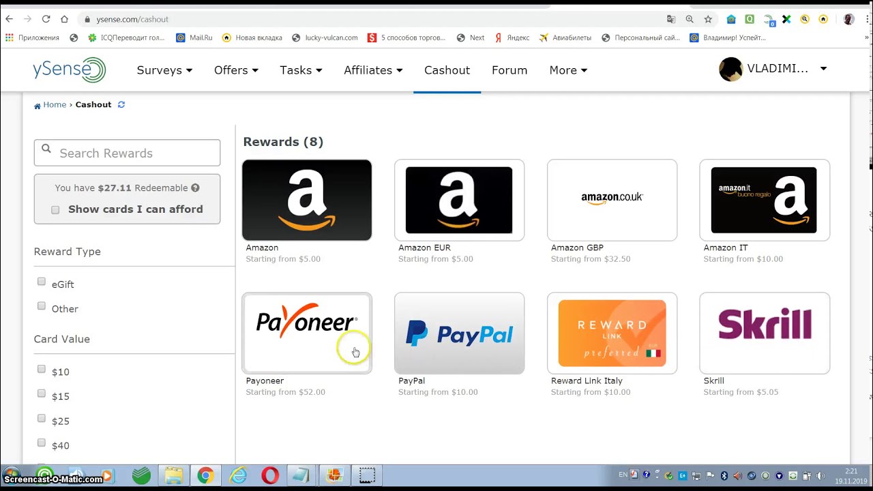Screen dimensions: 873x491
Task: Click the search magnifier in Search Rewards
Action: tap(46, 149)
